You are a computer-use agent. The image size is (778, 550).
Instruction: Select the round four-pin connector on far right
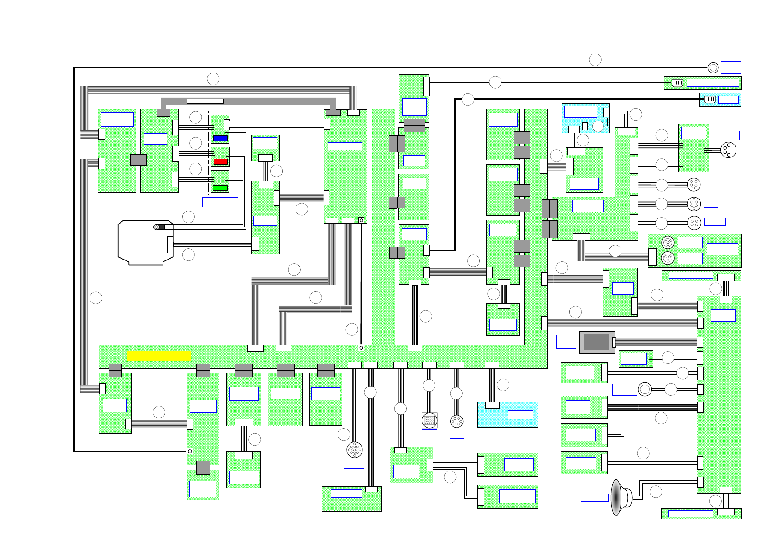(728, 150)
